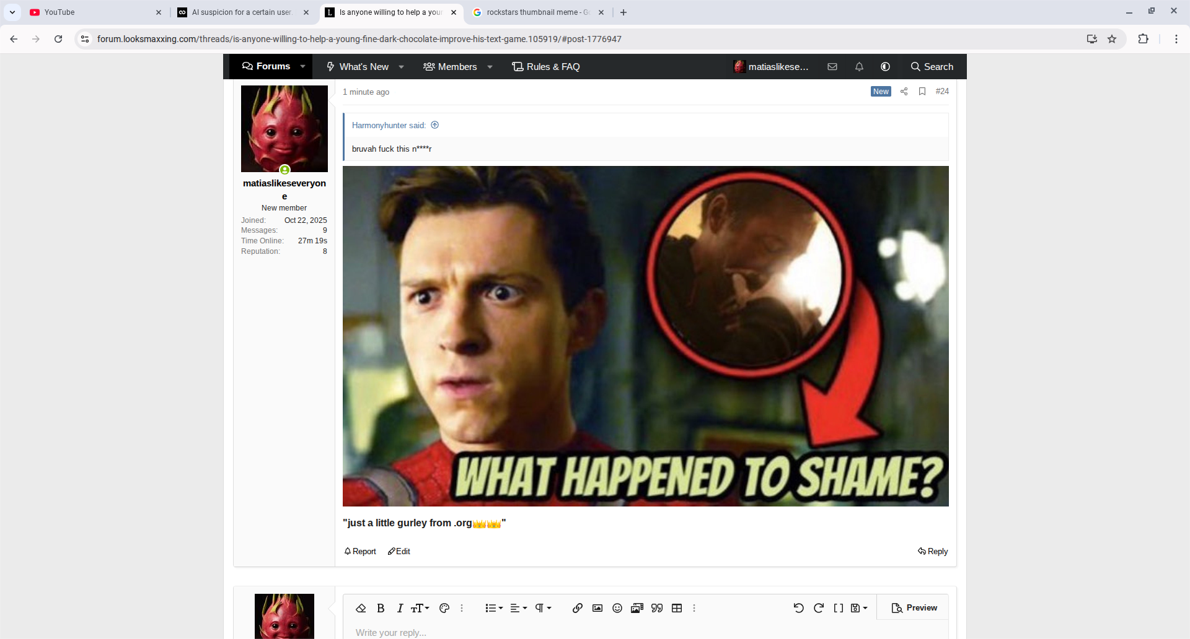Insert a quote block in the editor
This screenshot has width=1190, height=639.
coord(657,608)
